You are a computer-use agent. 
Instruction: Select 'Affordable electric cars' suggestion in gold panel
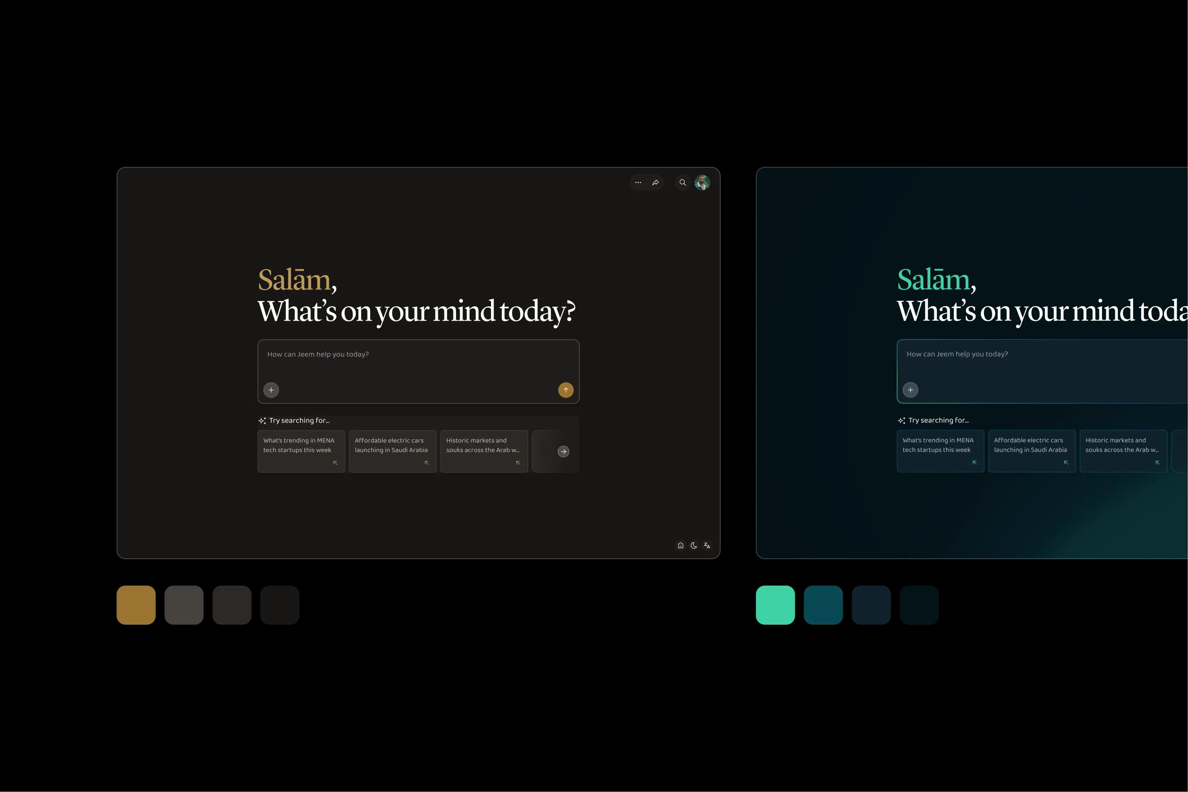point(393,451)
